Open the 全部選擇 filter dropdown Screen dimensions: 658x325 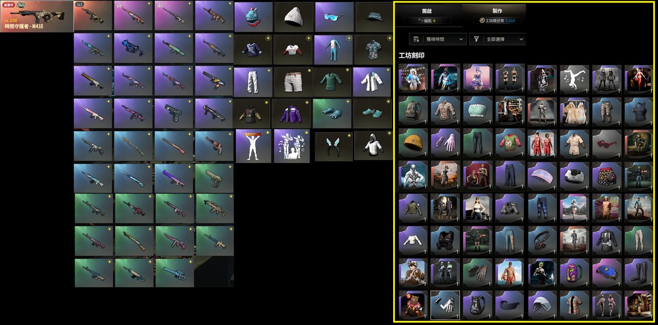click(x=497, y=39)
